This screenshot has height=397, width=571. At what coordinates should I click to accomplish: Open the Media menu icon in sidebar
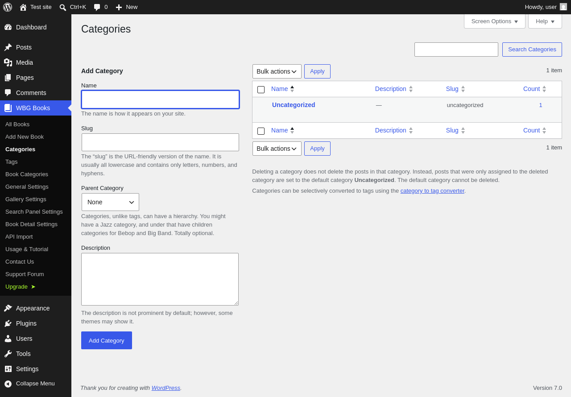click(x=8, y=62)
